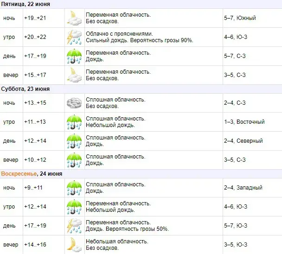Click 'вечер' label in Friday section
This screenshot has height=254, width=282.
coord(11,75)
